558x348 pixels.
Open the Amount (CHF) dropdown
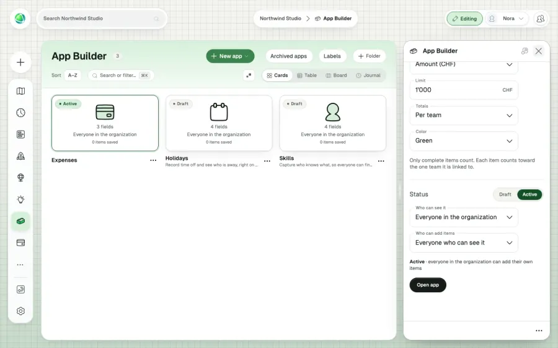tap(464, 66)
